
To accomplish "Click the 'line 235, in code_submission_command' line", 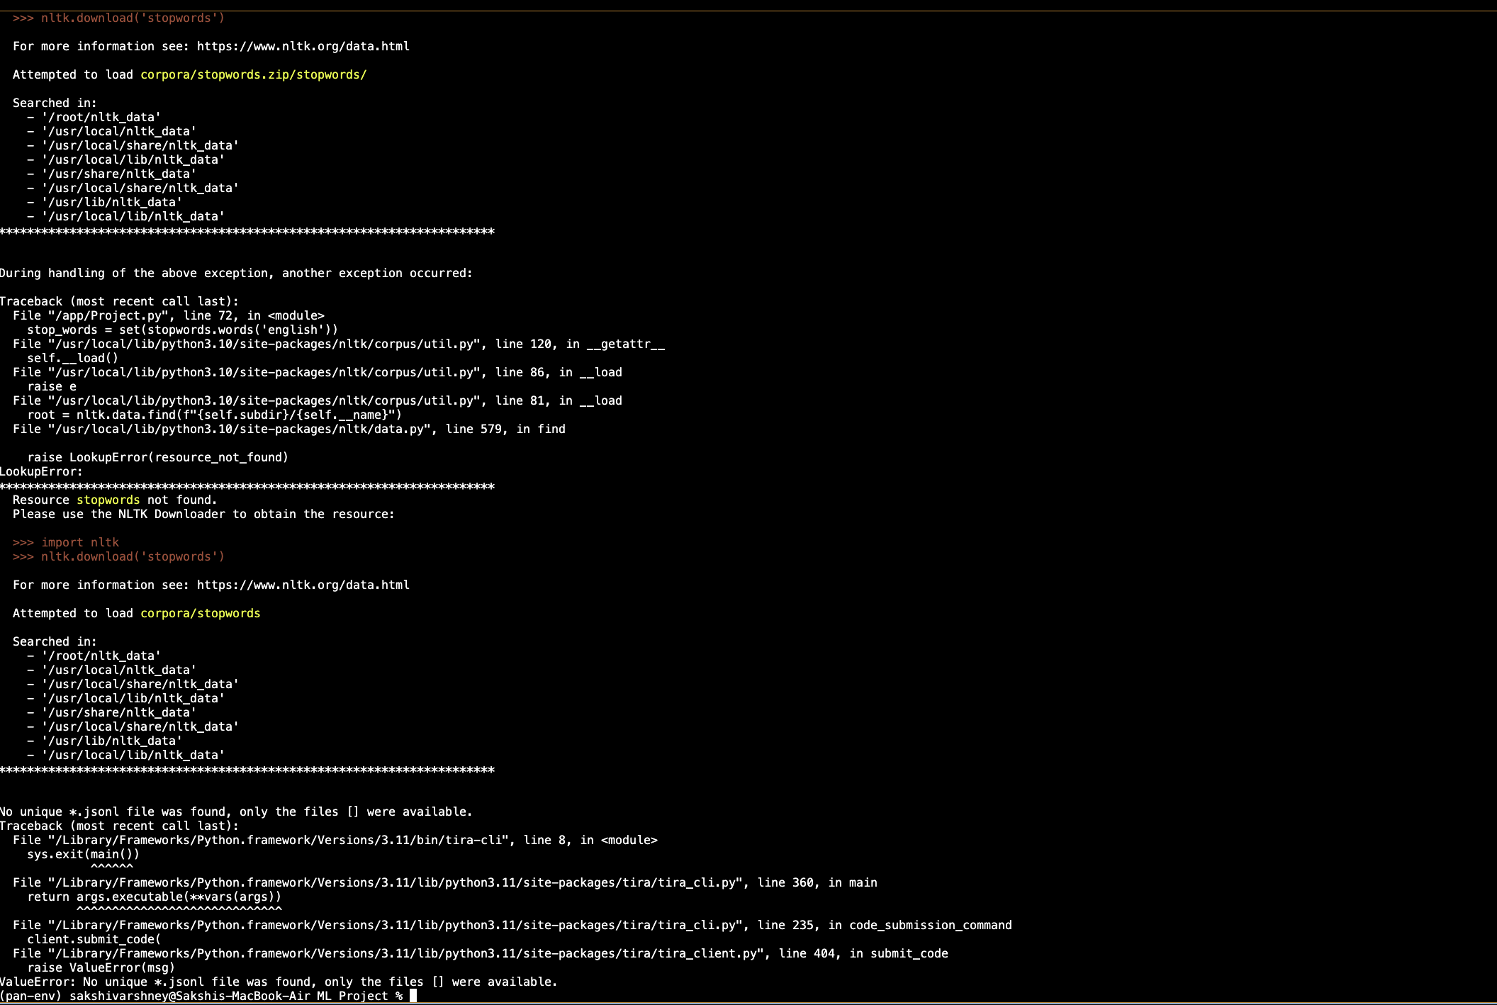I will click(512, 925).
